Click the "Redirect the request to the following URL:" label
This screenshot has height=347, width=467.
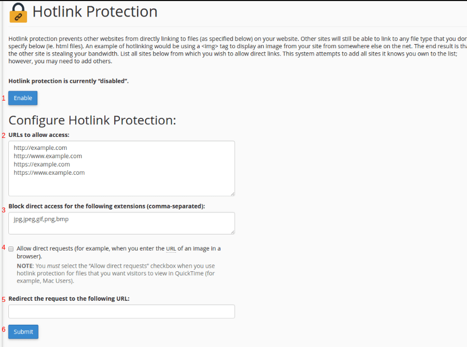(69, 298)
